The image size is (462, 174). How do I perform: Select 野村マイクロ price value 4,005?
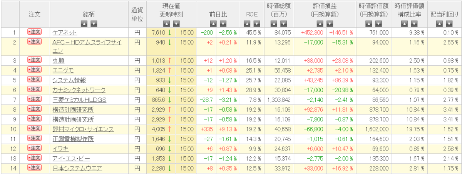click(x=158, y=129)
